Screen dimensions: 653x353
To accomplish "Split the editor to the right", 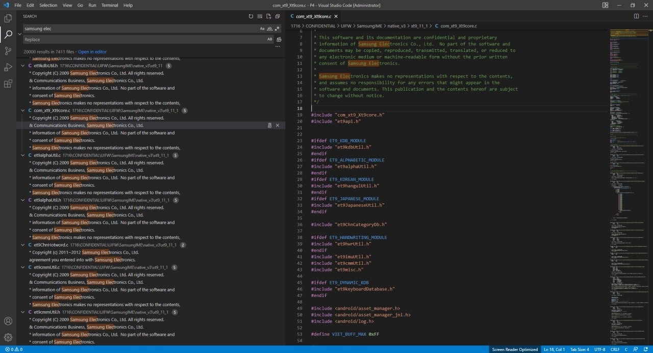I will [x=636, y=16].
